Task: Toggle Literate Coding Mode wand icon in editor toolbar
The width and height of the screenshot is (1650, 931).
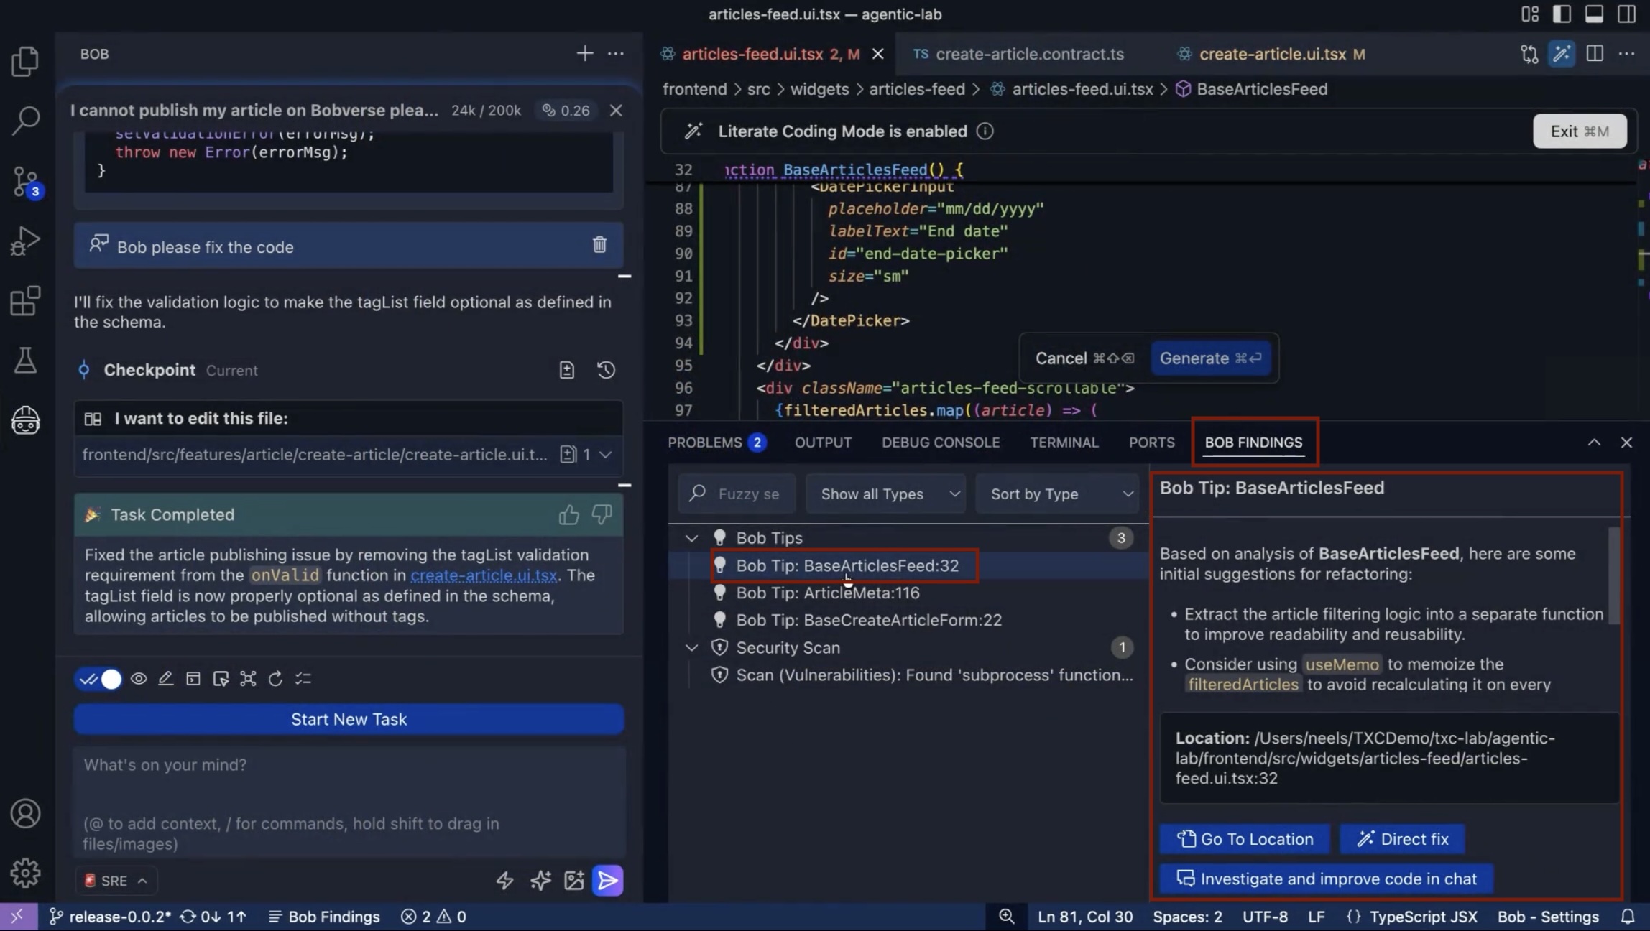Action: pyautogui.click(x=1561, y=54)
